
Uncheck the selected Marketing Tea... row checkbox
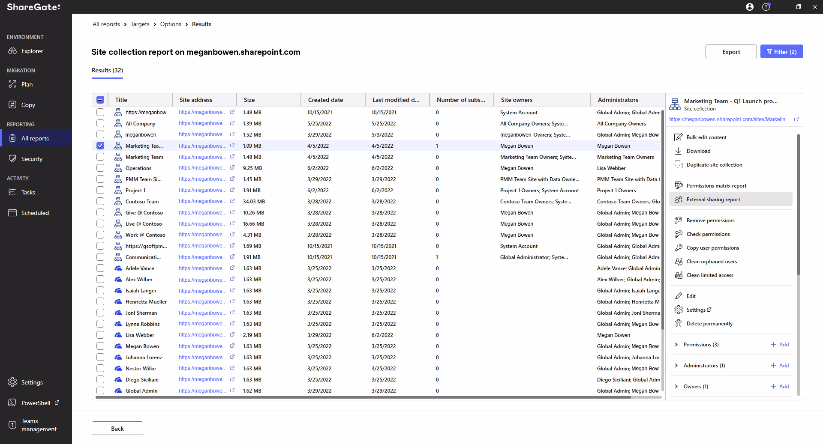click(x=100, y=146)
